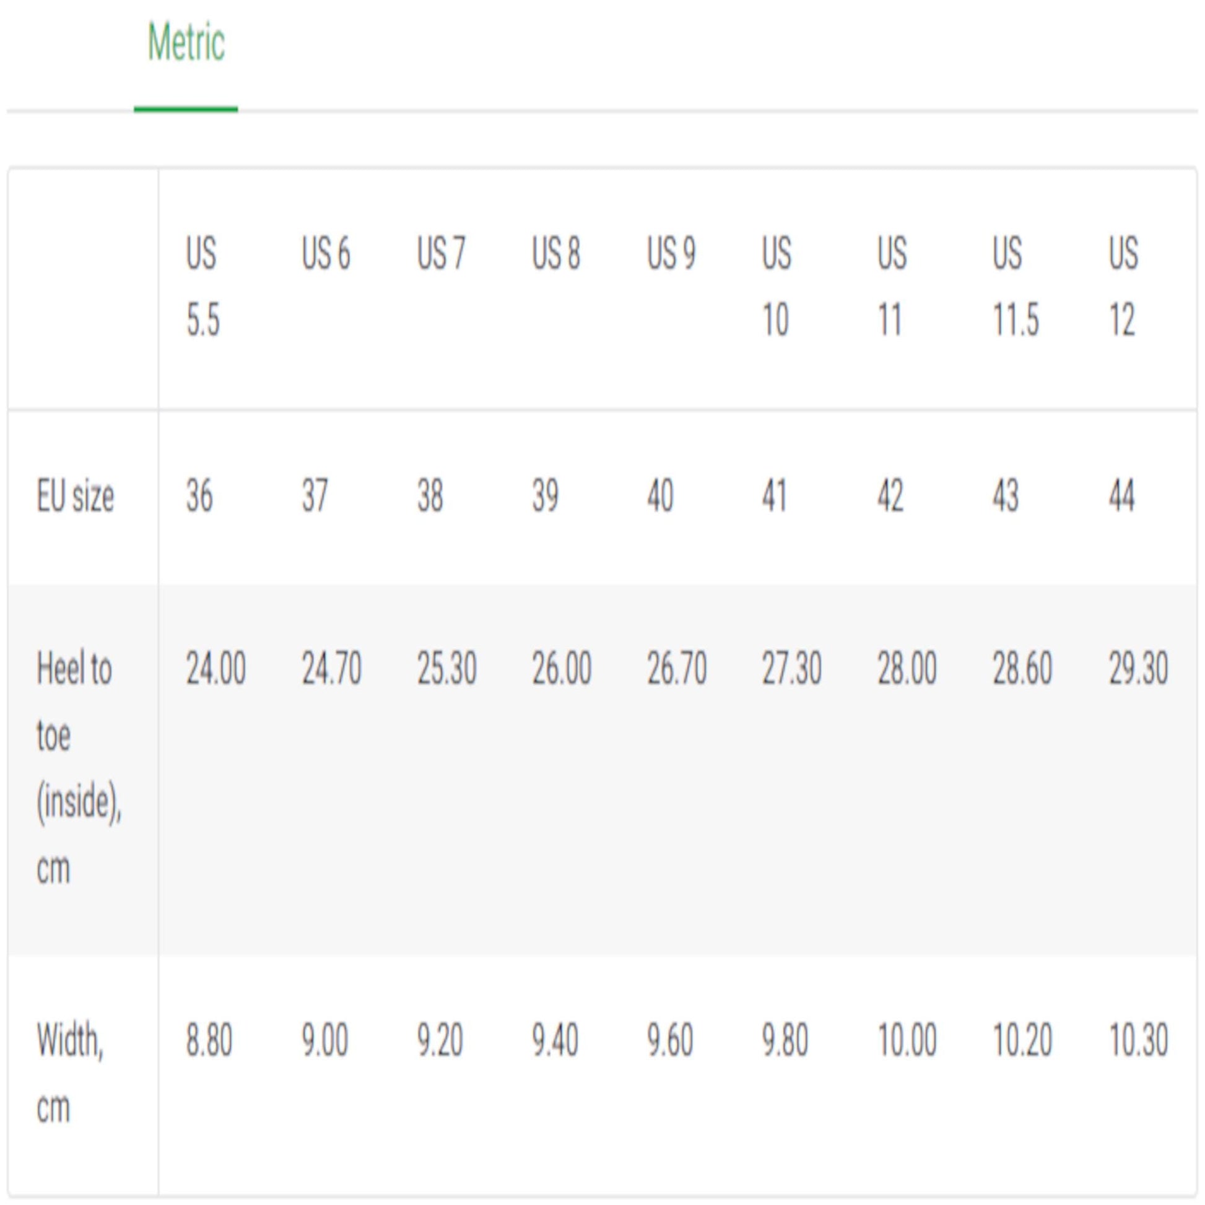Click the US 11.5 column header
The image size is (1205, 1205).
1016,286
